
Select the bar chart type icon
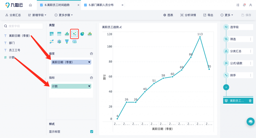[67, 34]
